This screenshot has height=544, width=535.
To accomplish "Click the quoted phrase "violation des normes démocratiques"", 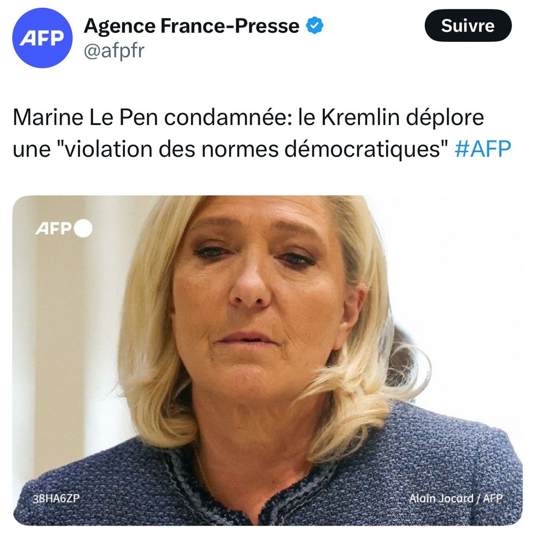I will 251,149.
